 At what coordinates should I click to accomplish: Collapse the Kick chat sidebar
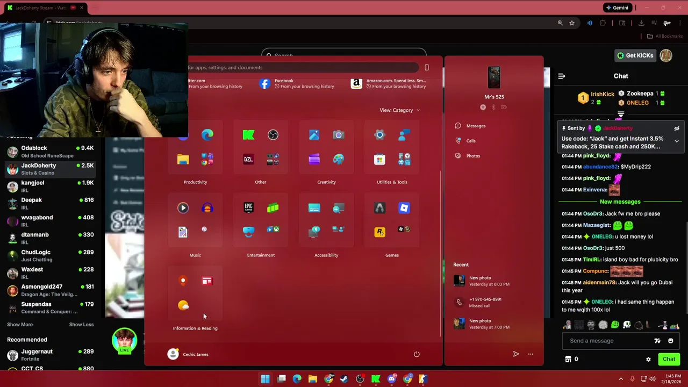pos(562,76)
